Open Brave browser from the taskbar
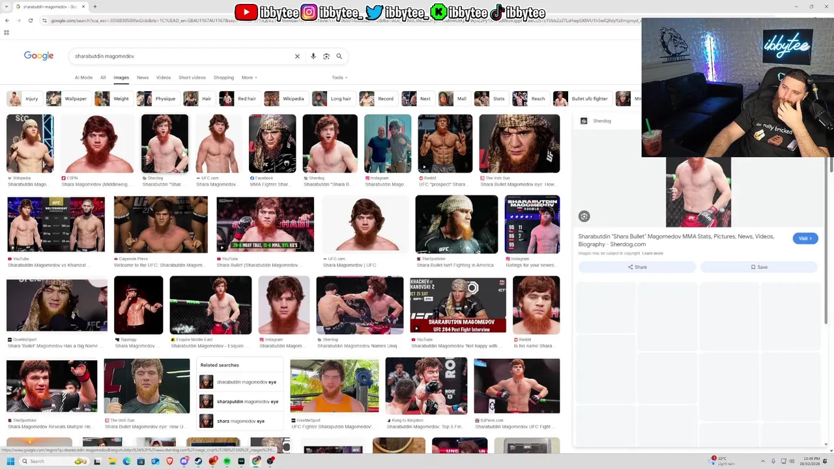The width and height of the screenshot is (834, 469). point(170,461)
